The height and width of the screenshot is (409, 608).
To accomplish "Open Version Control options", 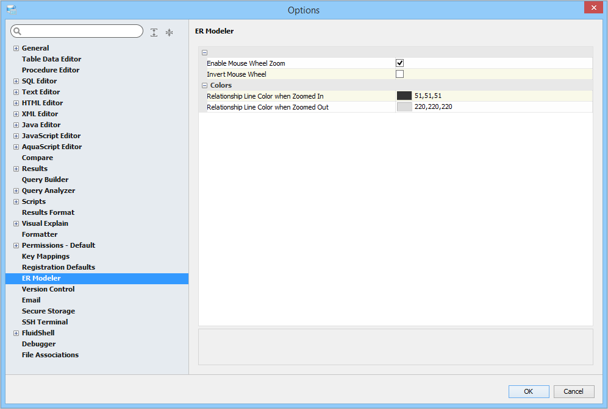I will point(48,289).
